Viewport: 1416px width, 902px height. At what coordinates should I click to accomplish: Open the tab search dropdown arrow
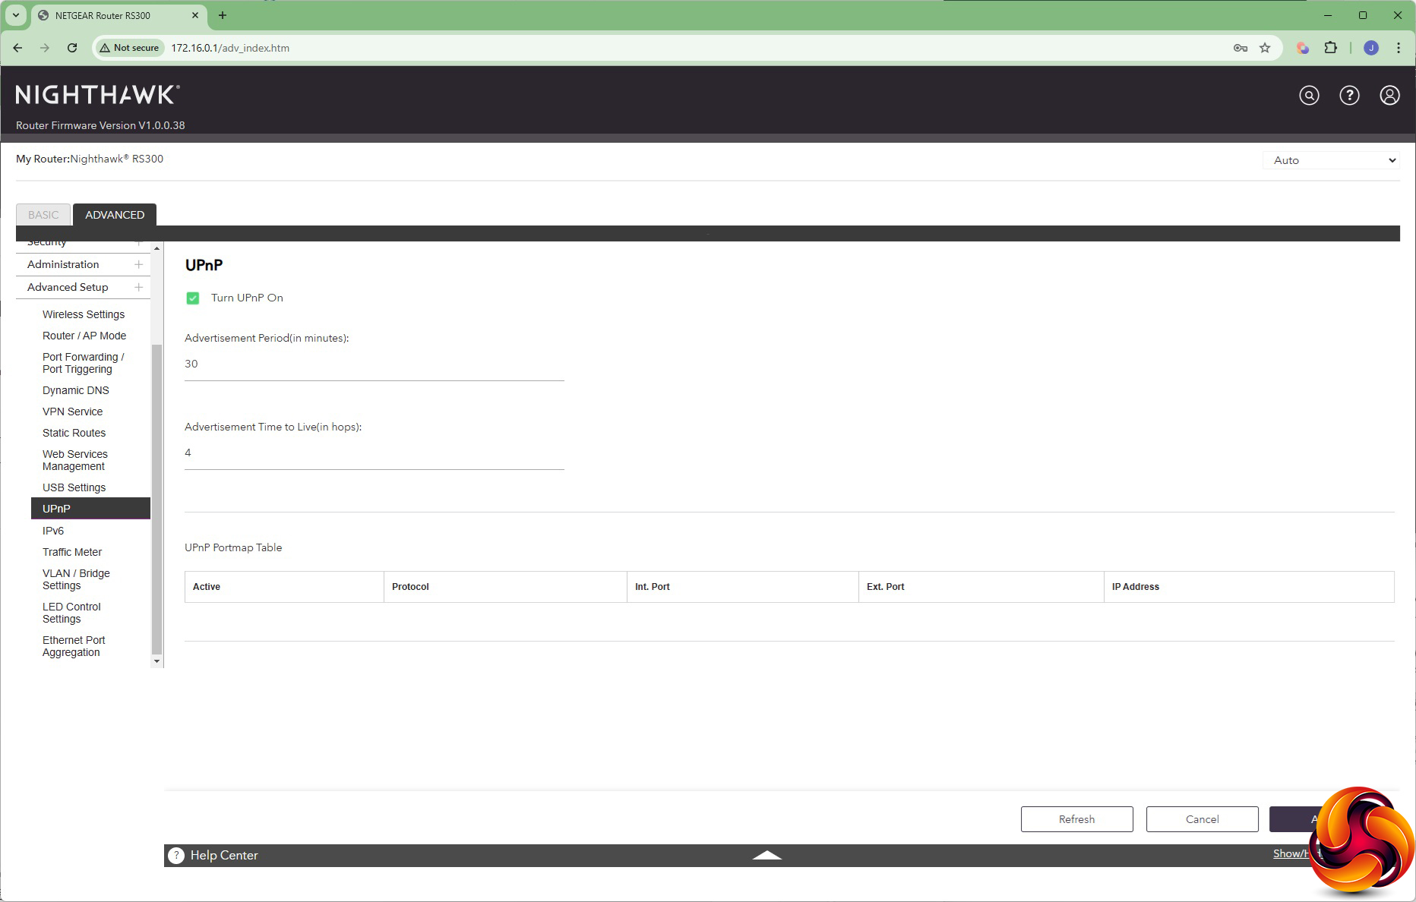click(16, 15)
